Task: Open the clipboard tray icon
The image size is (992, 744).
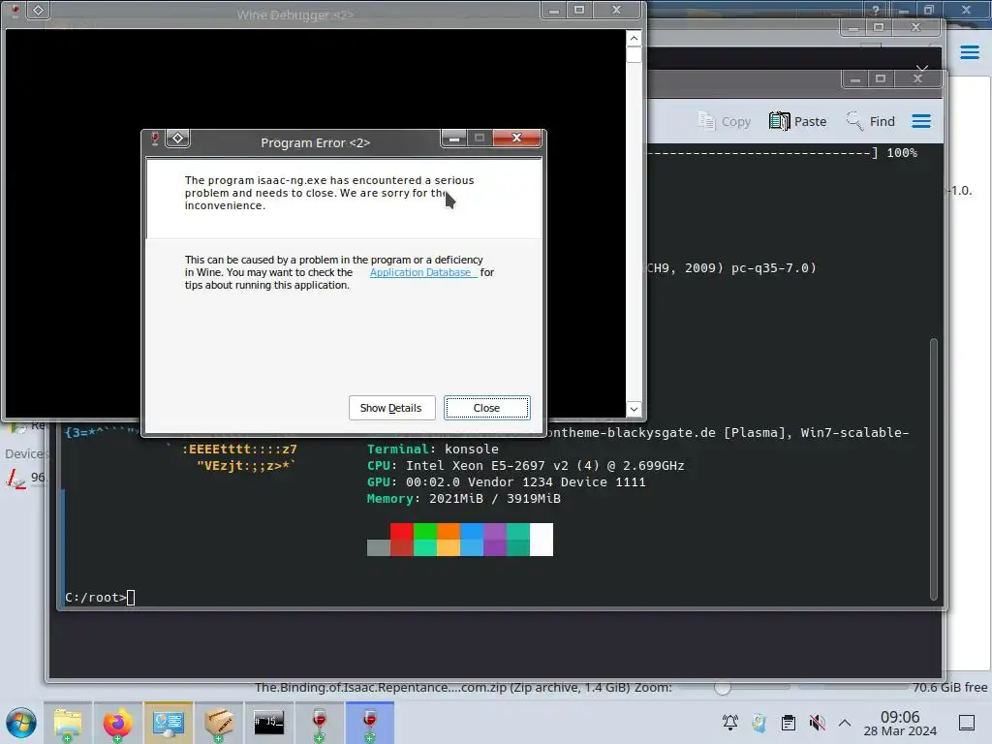Action: point(789,723)
